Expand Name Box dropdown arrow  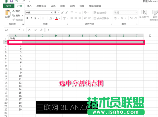coord(19,30)
